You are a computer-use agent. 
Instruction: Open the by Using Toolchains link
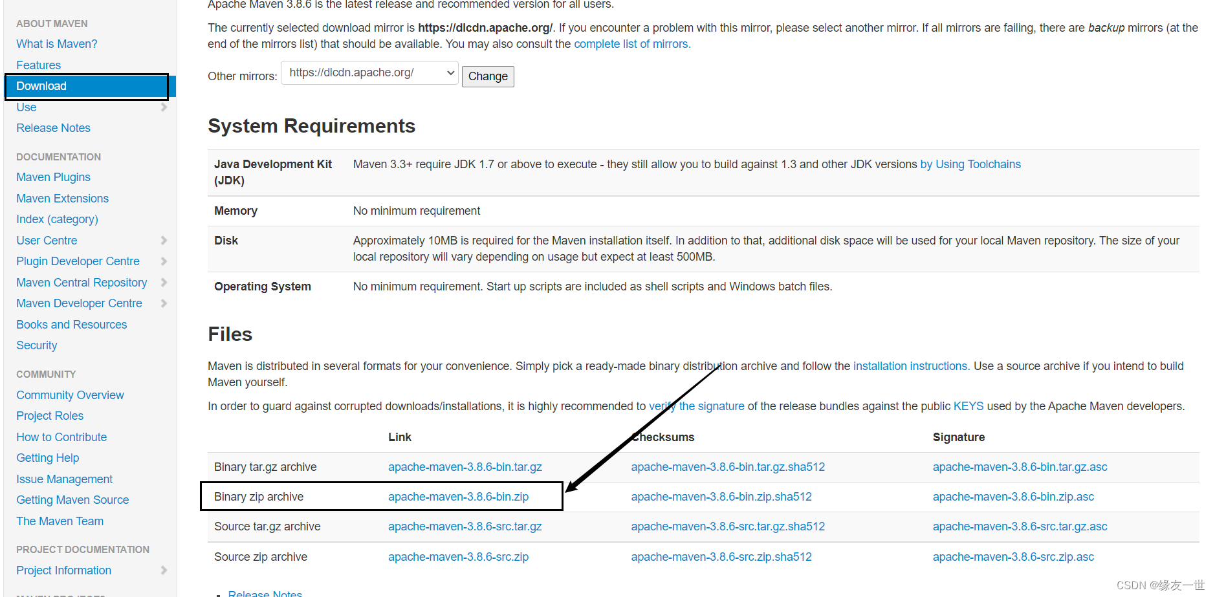point(970,164)
